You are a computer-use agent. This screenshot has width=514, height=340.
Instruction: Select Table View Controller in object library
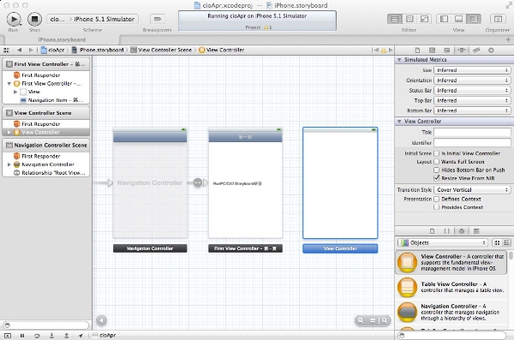[x=452, y=287]
